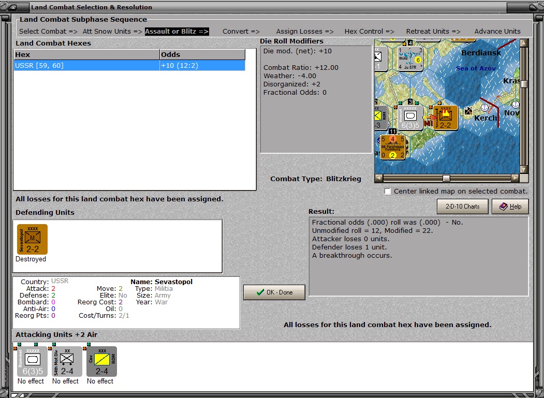Confirm with the OK - Done button
The image size is (544, 398).
[x=274, y=292]
